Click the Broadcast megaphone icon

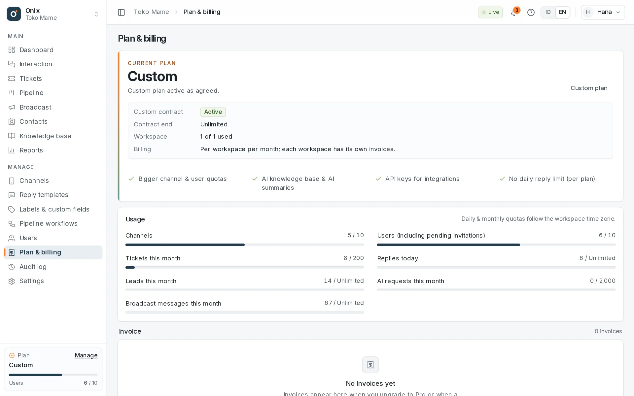pyautogui.click(x=12, y=107)
